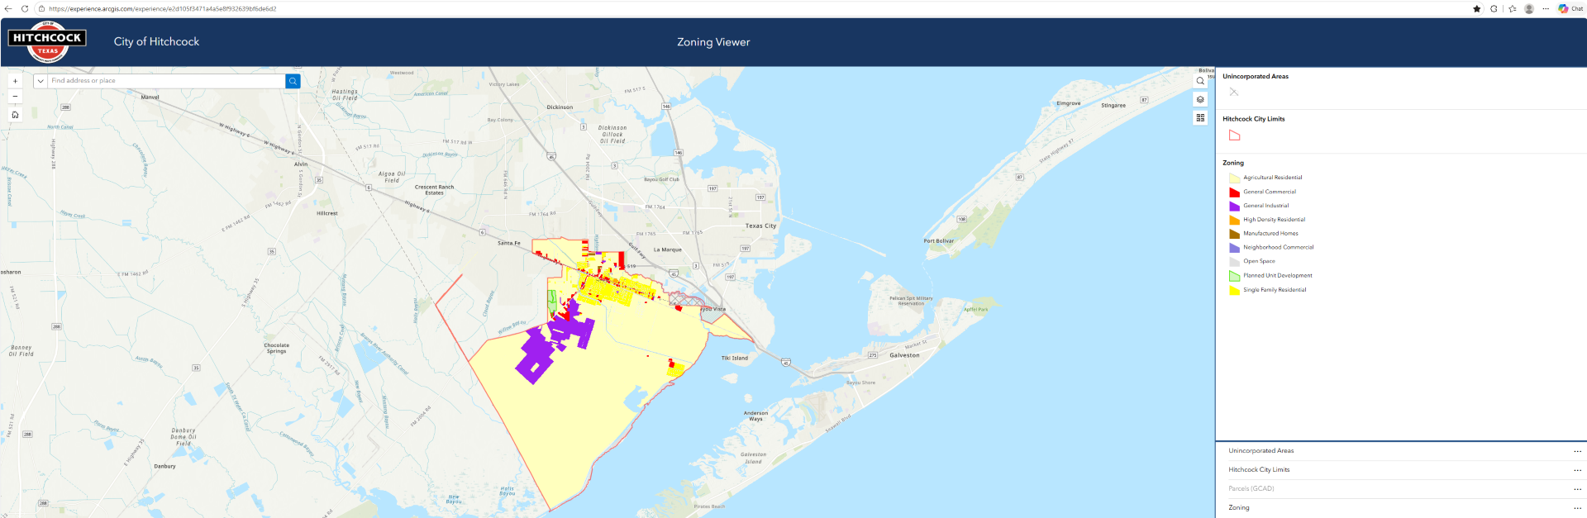1587x518 pixels.
Task: Click the General Commercial red swatch
Action: click(1234, 192)
